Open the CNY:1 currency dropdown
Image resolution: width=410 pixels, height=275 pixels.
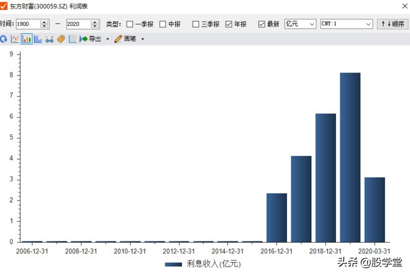pos(347,24)
